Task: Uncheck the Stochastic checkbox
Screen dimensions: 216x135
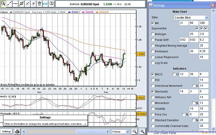Action: 153,92
